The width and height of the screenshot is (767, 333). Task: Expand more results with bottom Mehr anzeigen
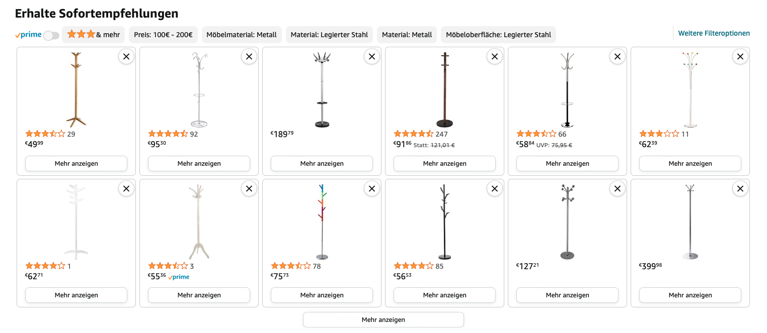point(383,320)
